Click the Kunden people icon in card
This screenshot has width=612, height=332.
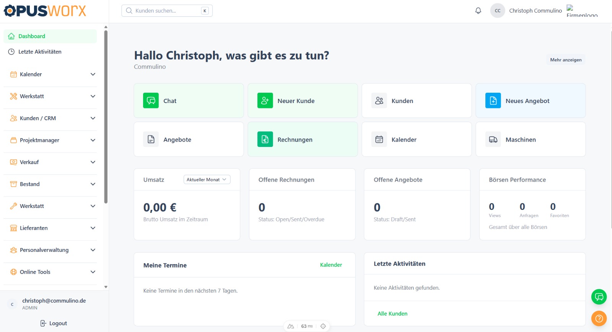point(379,101)
